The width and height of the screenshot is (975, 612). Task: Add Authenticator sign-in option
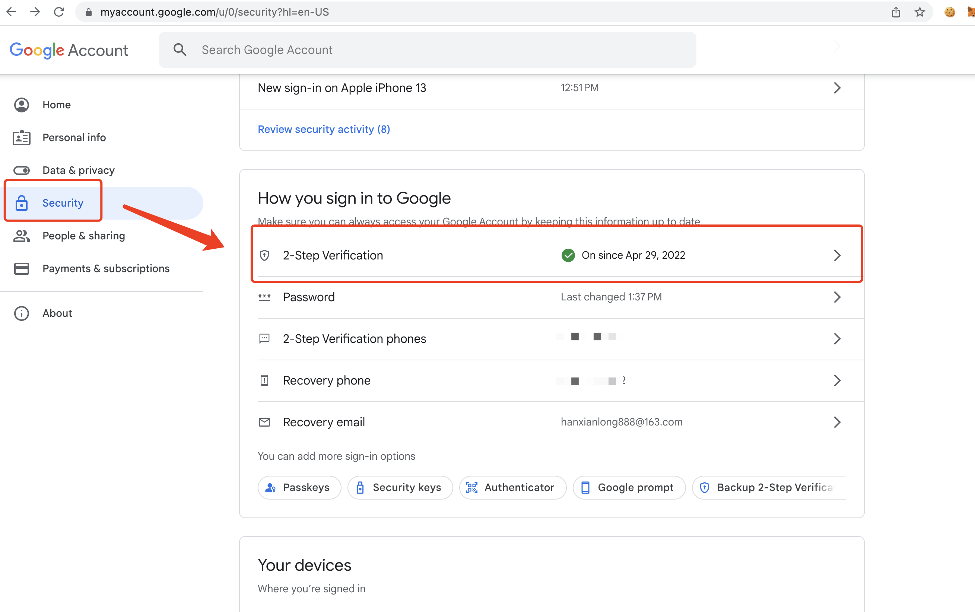click(512, 487)
